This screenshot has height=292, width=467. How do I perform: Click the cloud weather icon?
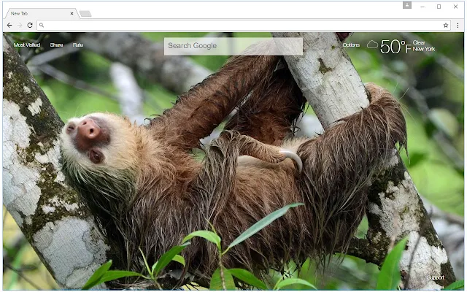372,45
